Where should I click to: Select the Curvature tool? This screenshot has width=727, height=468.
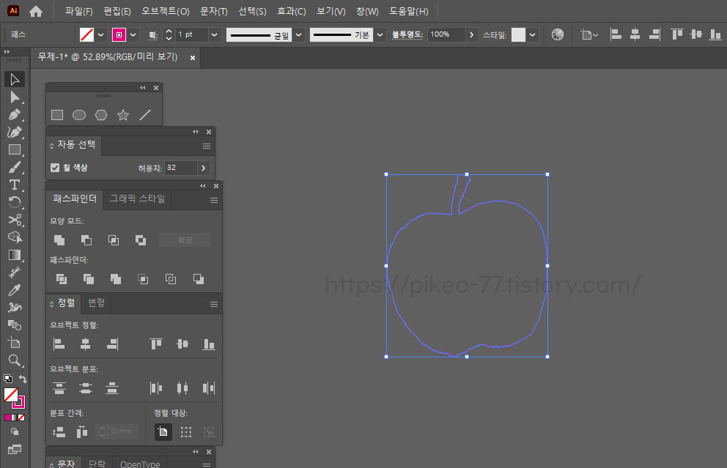pos(15,132)
